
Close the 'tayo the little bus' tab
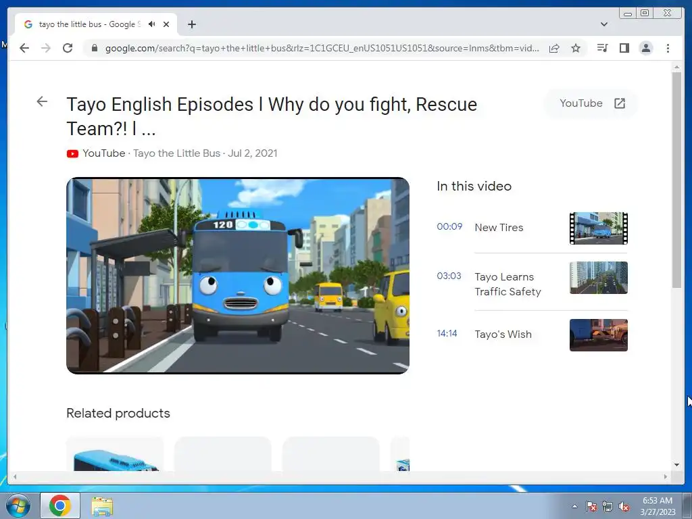click(166, 24)
